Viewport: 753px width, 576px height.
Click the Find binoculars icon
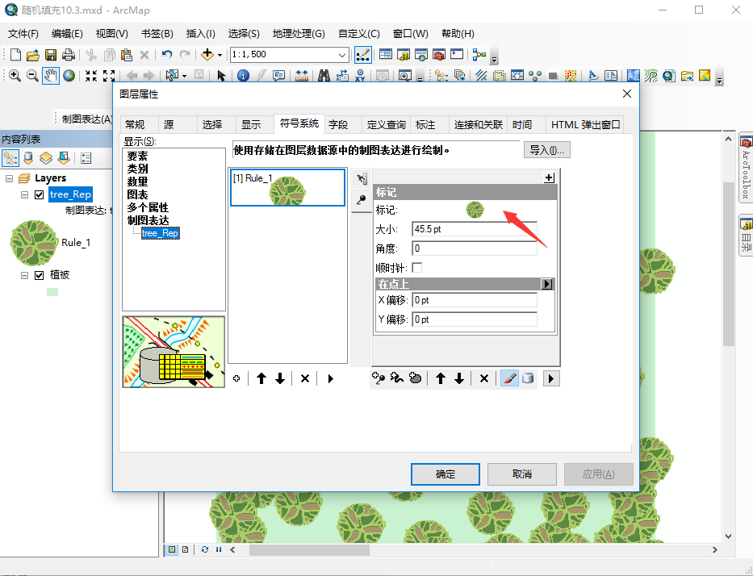point(324,76)
